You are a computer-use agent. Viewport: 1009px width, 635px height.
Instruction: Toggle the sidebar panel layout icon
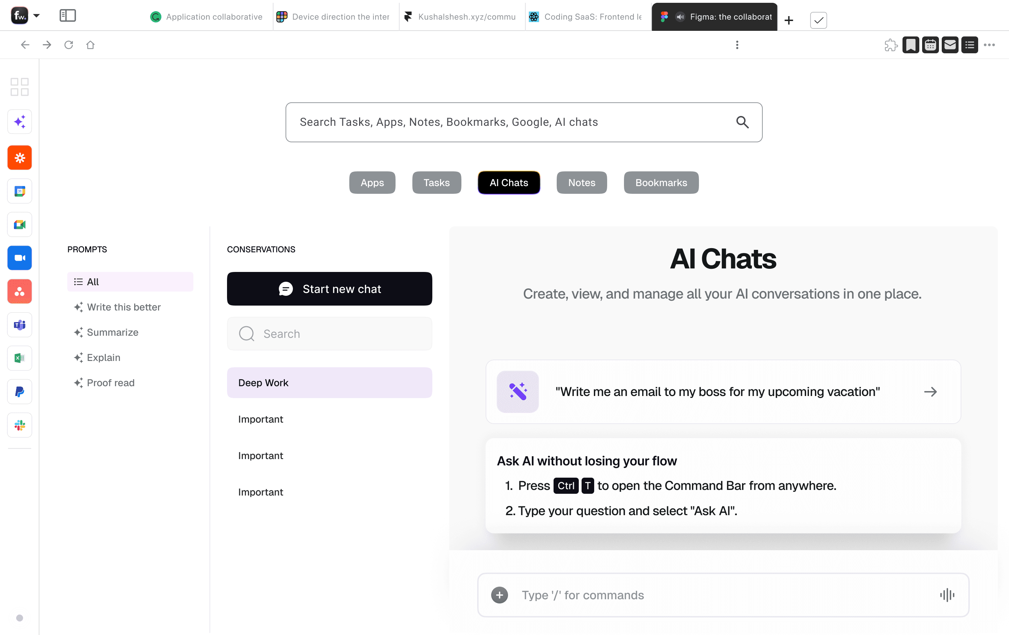68,16
